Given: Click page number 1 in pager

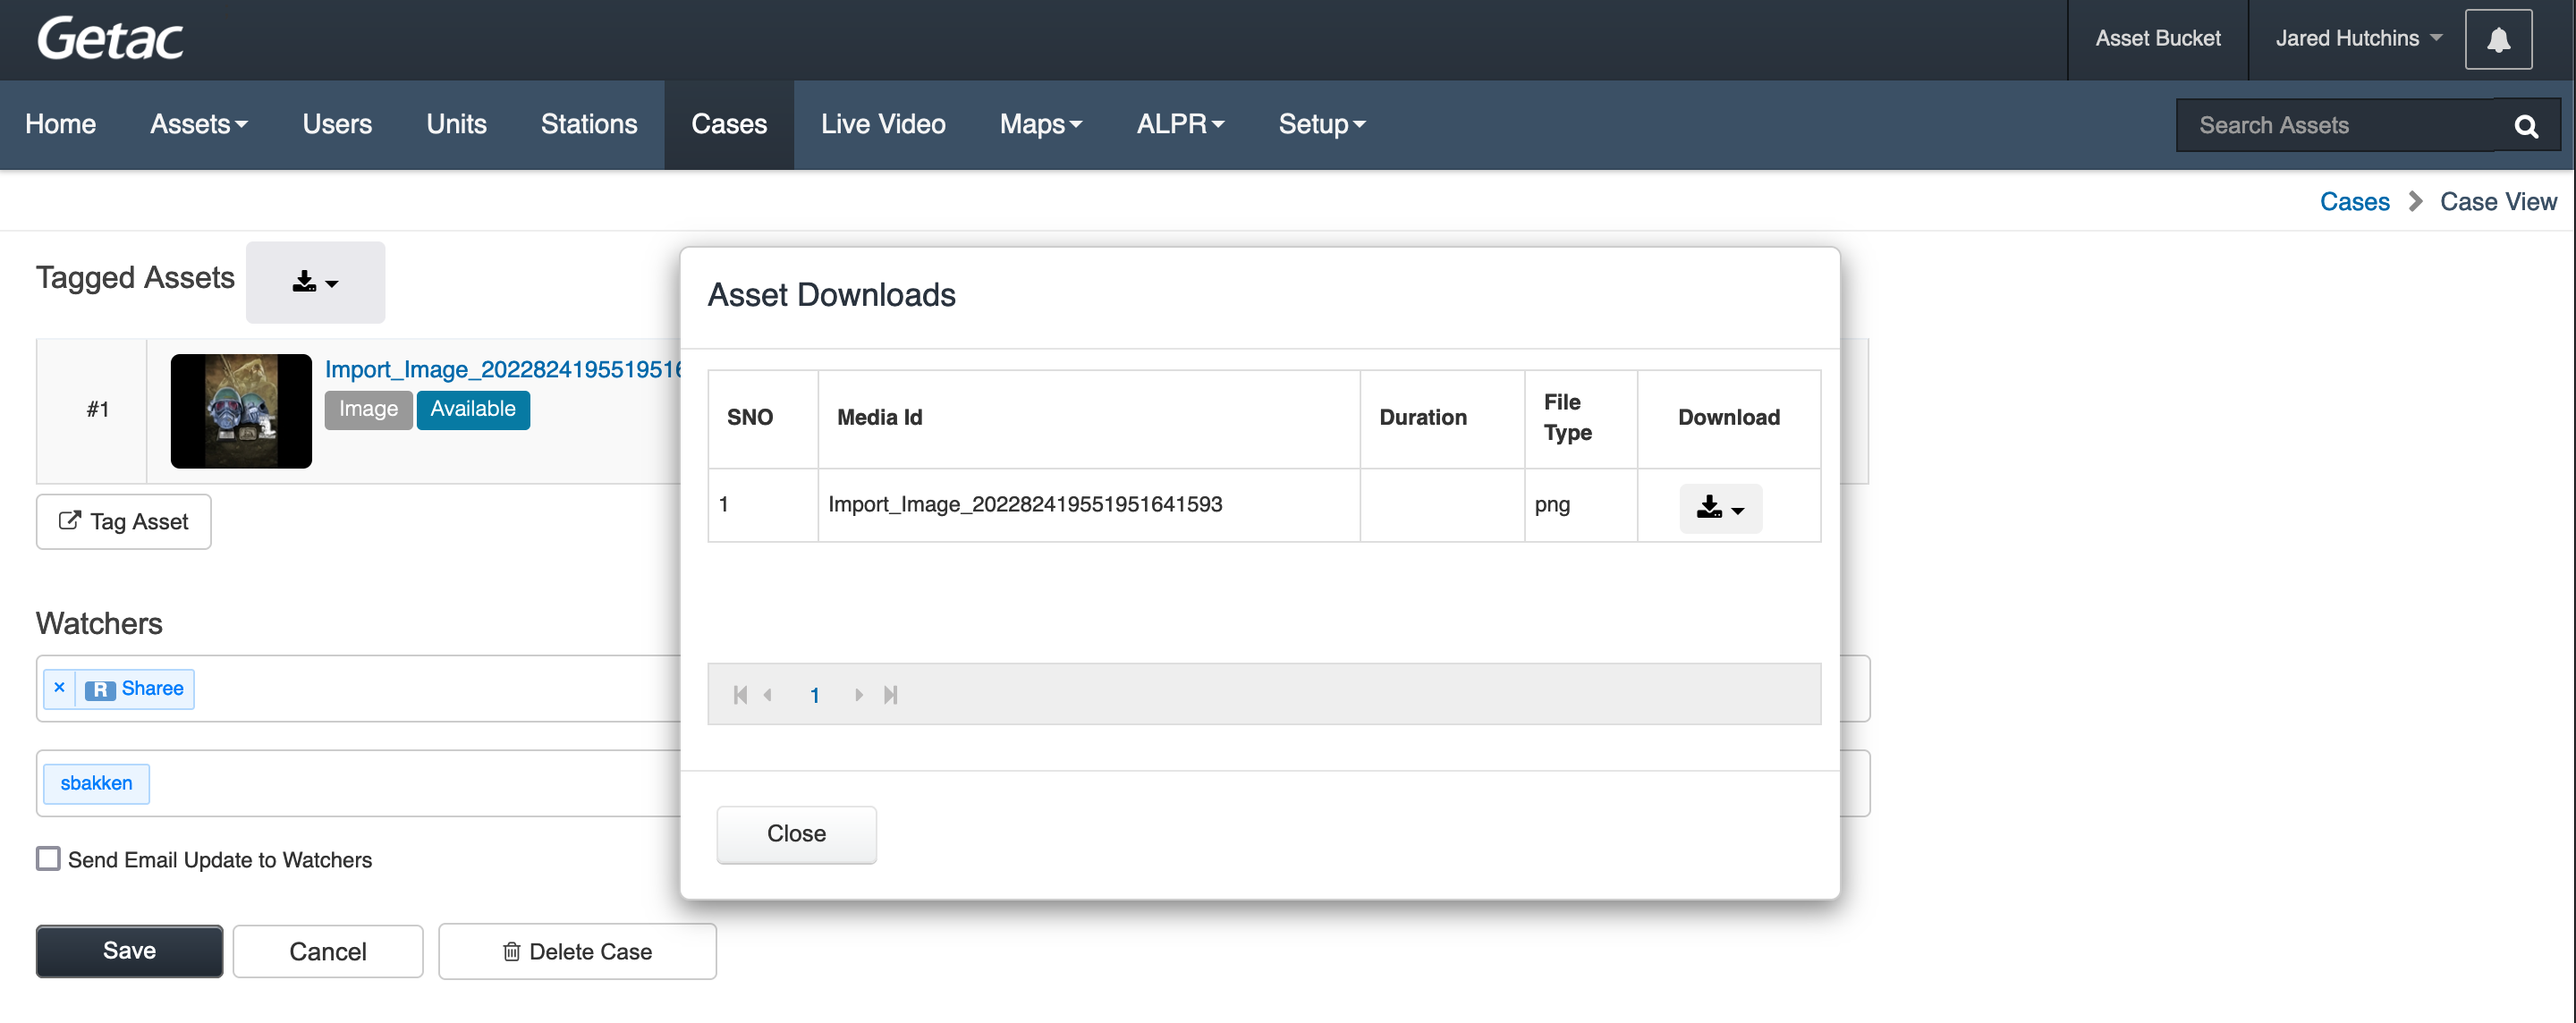Looking at the screenshot, I should click(x=814, y=695).
